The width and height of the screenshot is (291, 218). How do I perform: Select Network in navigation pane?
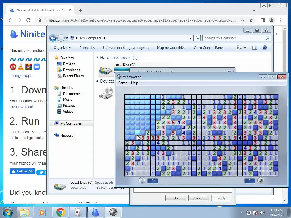point(64,135)
